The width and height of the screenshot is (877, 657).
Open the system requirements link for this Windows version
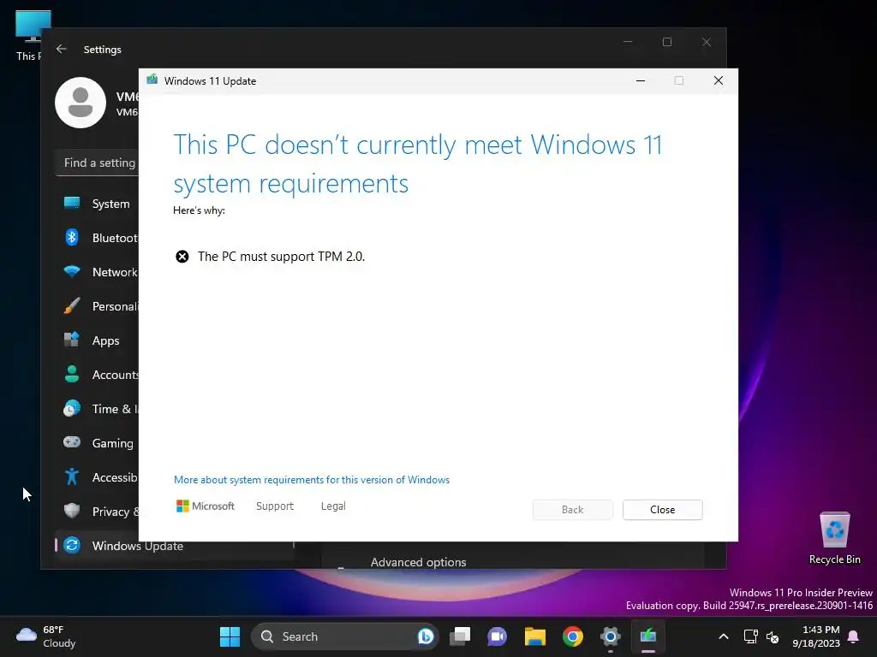click(312, 480)
